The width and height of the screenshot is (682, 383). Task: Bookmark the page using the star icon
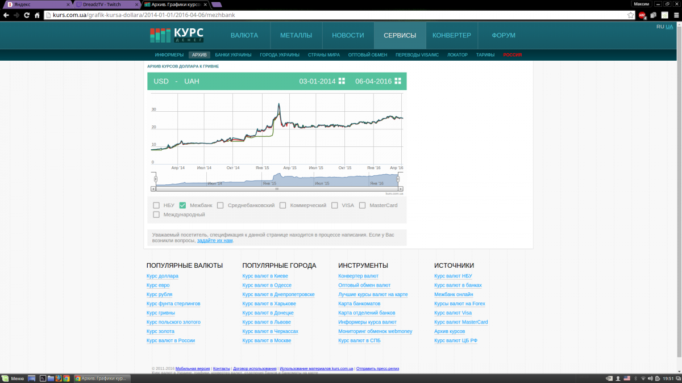(630, 15)
